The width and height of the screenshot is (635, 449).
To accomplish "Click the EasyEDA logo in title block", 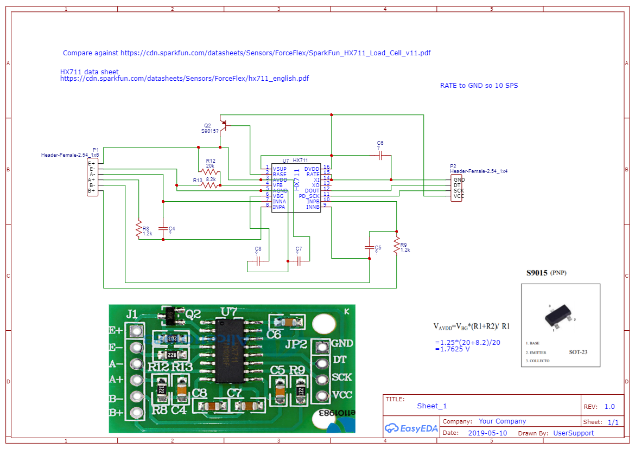I will (x=411, y=428).
